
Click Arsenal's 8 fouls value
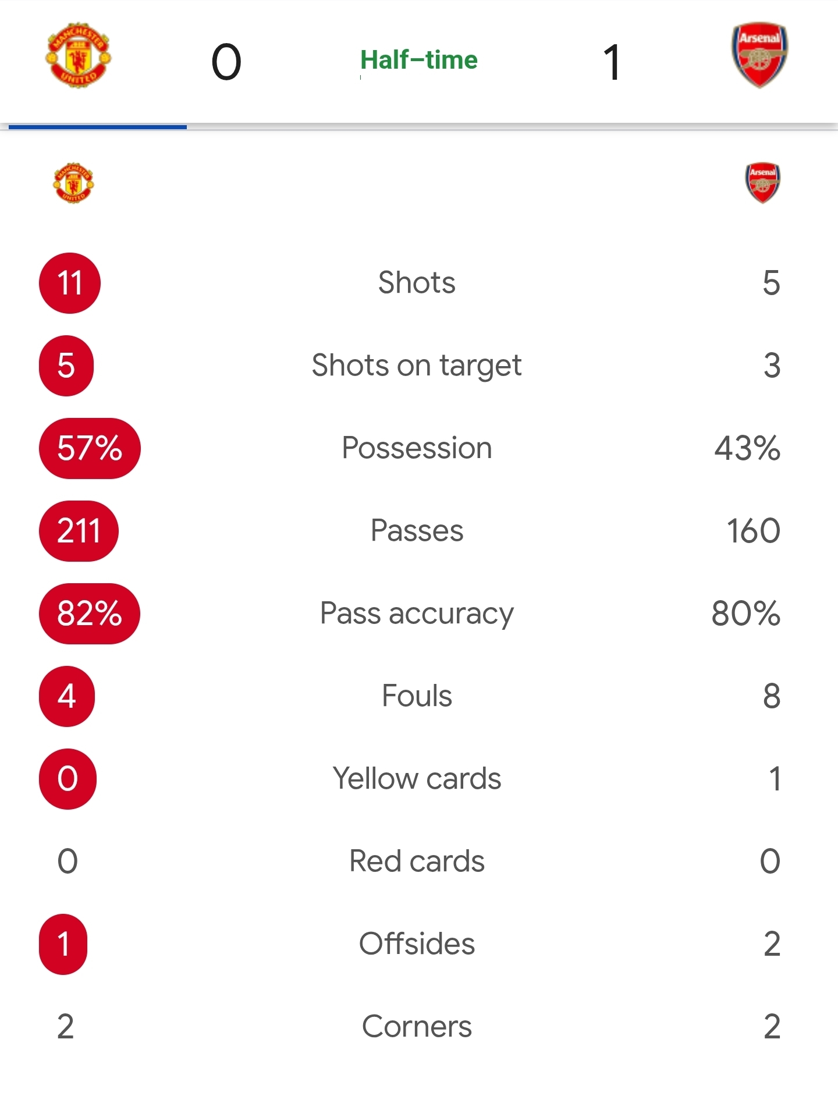tap(772, 696)
